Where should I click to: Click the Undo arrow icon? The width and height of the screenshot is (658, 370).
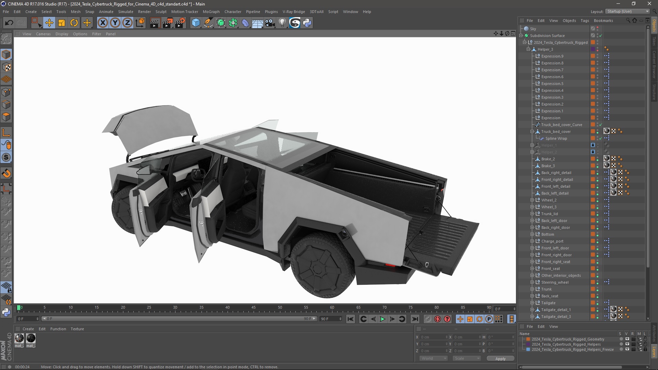pos(9,23)
